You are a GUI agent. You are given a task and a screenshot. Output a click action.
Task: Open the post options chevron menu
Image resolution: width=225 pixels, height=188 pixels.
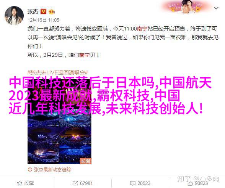coord(216,8)
